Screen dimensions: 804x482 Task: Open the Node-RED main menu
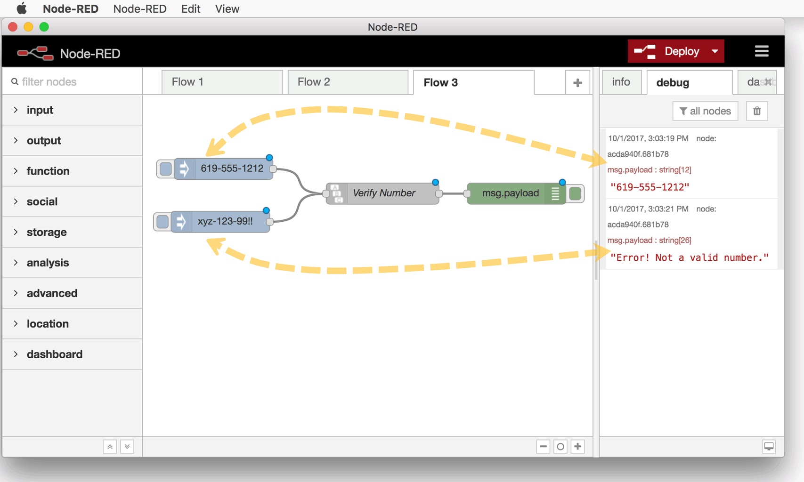pyautogui.click(x=762, y=51)
